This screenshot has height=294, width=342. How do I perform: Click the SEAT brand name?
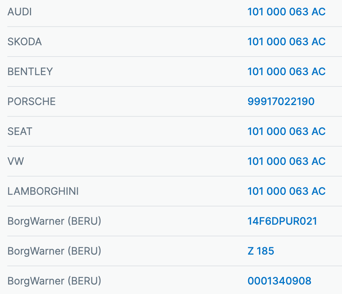(x=20, y=132)
